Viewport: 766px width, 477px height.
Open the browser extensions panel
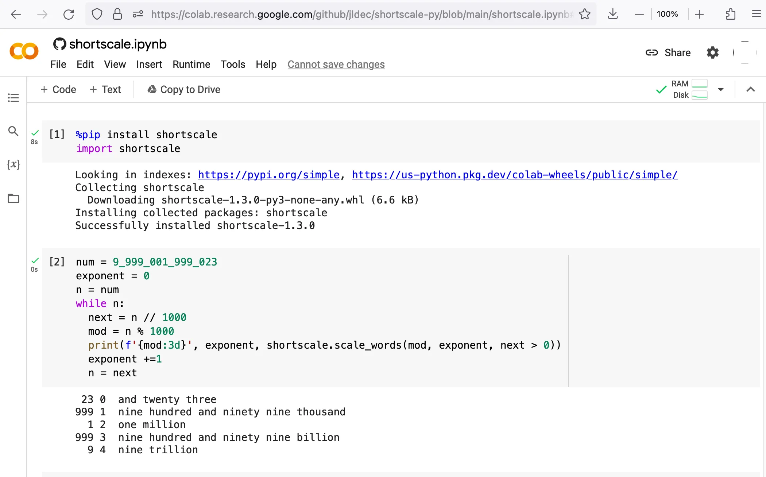click(731, 14)
